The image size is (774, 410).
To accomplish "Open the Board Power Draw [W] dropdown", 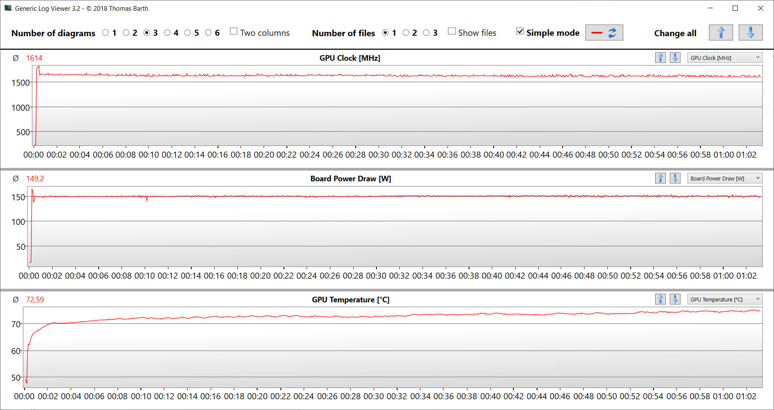I will pos(725,178).
